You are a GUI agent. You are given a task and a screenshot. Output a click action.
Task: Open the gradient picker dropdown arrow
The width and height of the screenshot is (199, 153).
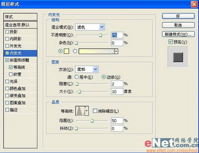pyautogui.click(x=116, y=51)
